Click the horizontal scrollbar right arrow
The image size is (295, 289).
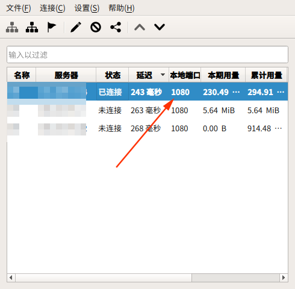click(284, 278)
